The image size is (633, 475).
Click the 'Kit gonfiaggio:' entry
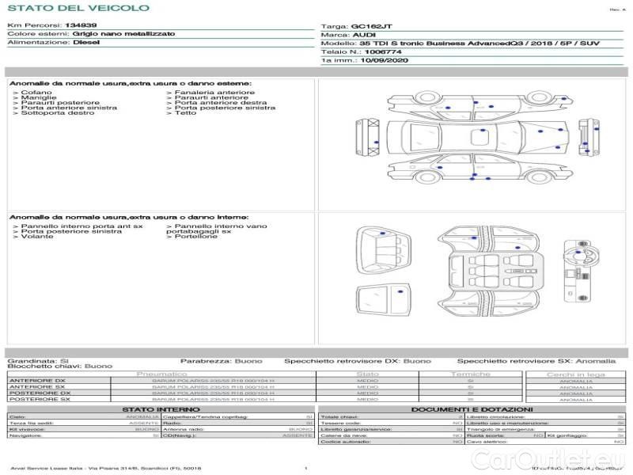[x=586, y=435]
